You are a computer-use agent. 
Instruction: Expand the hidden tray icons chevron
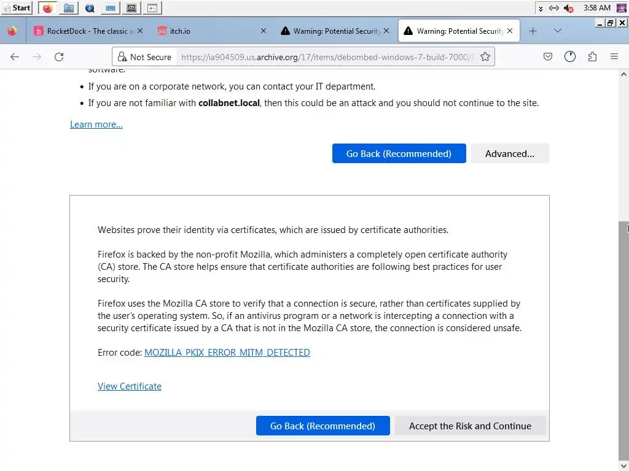pos(541,9)
